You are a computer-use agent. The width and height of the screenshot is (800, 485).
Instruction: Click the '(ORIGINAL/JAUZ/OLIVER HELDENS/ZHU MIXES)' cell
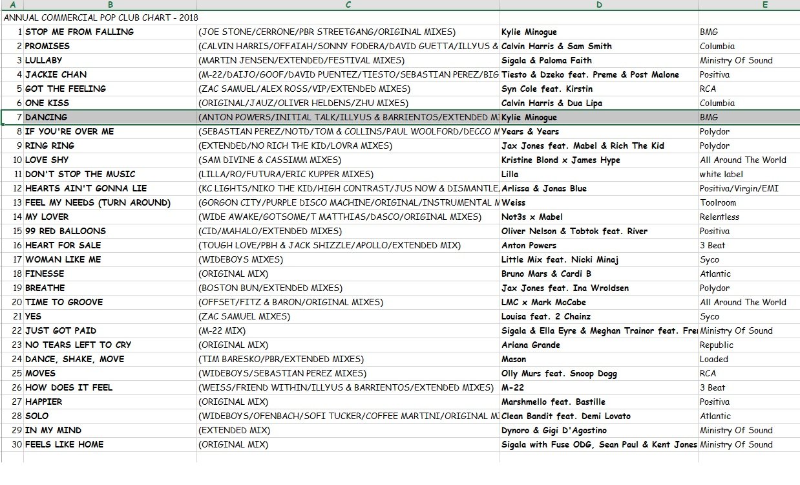tap(348, 103)
